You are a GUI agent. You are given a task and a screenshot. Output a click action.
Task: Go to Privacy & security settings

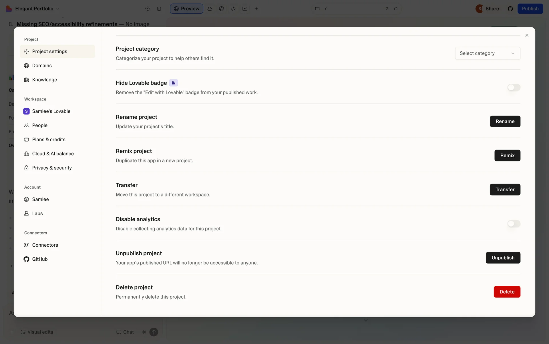(52, 168)
